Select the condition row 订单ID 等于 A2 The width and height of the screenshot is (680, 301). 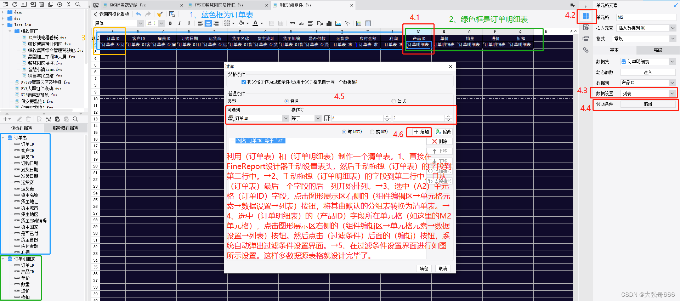pos(260,141)
